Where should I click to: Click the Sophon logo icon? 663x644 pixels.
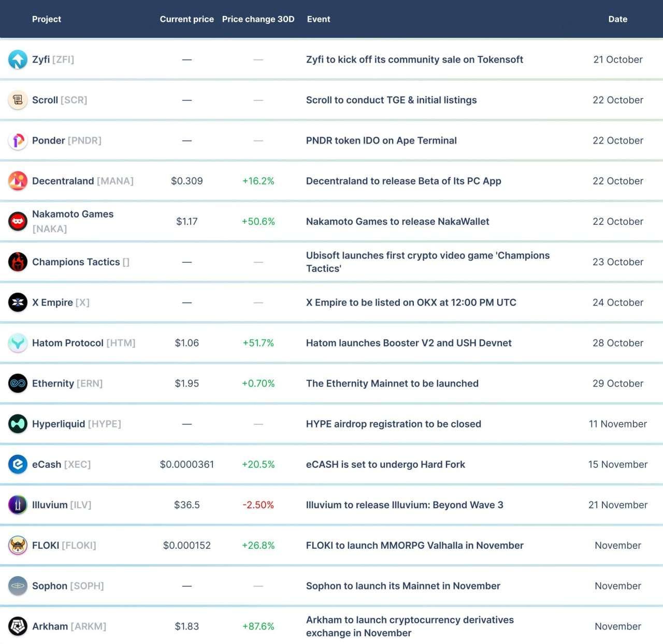(18, 586)
